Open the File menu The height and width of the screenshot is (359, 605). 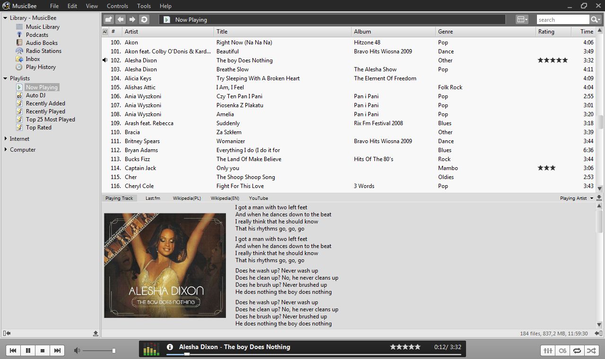[54, 6]
